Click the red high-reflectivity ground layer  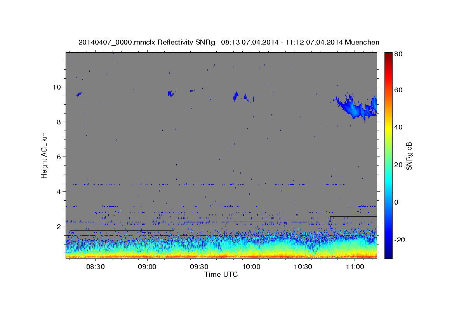(x=221, y=256)
